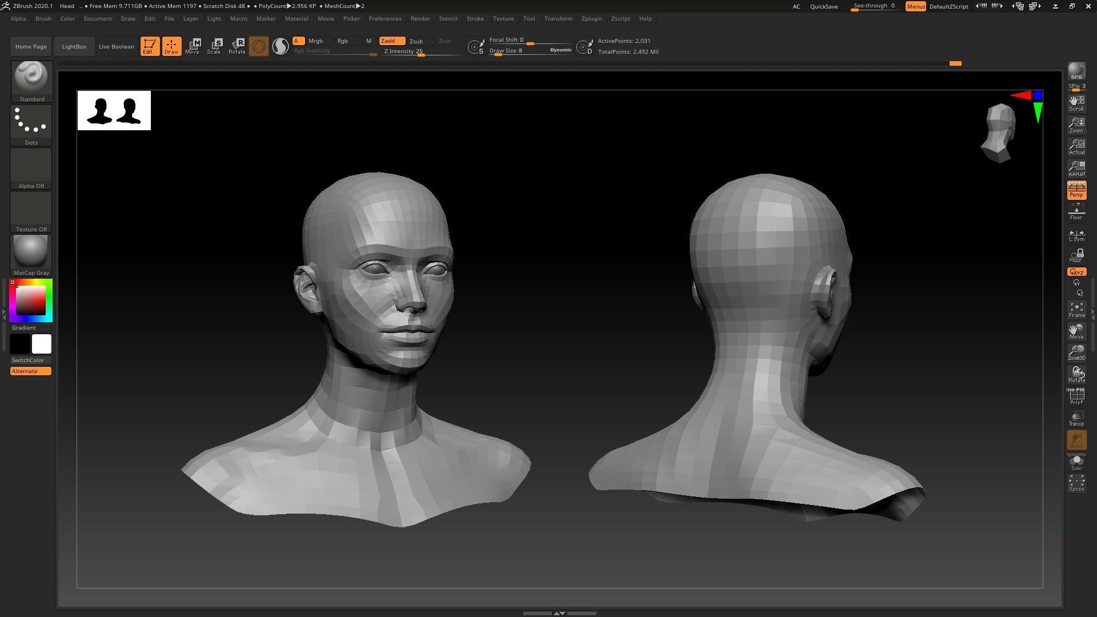Click the Live Boolean button
This screenshot has width=1097, height=617.
(117, 46)
